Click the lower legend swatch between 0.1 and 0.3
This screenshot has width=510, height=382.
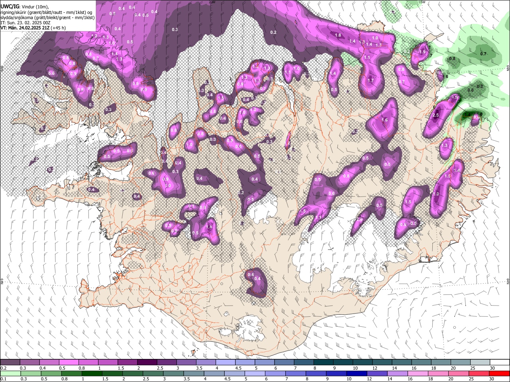[x=10, y=374]
